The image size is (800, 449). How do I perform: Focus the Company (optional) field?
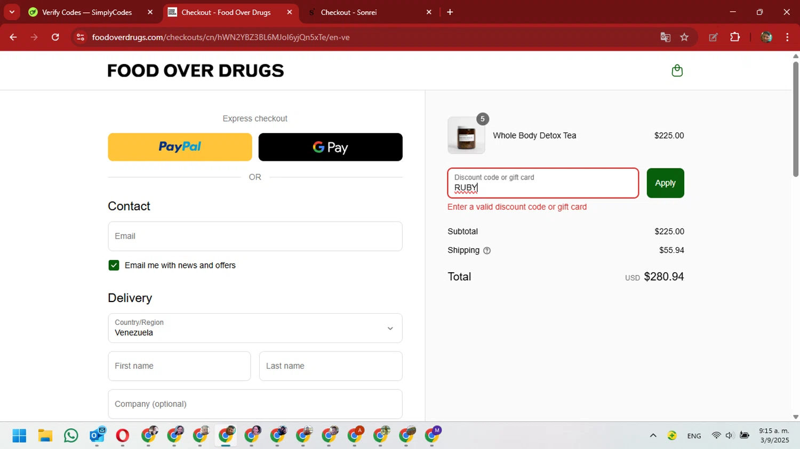(x=255, y=404)
